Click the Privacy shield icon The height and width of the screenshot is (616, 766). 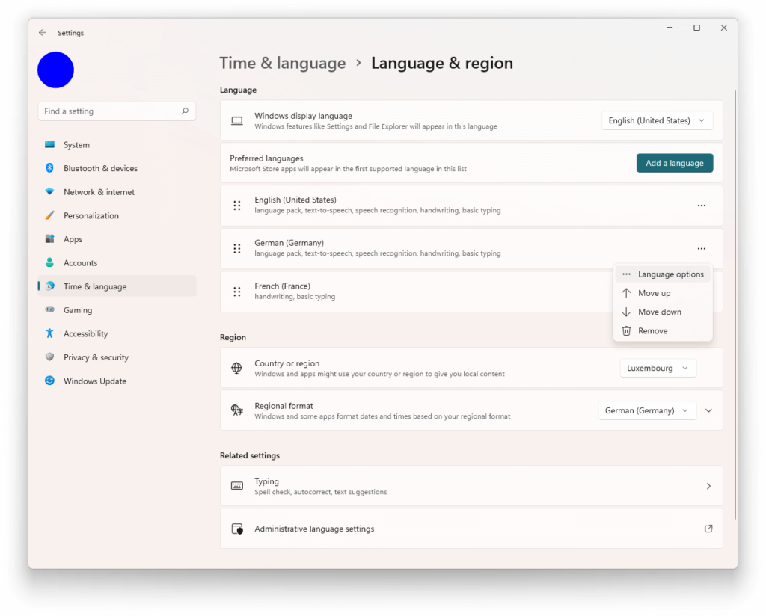pyautogui.click(x=50, y=357)
